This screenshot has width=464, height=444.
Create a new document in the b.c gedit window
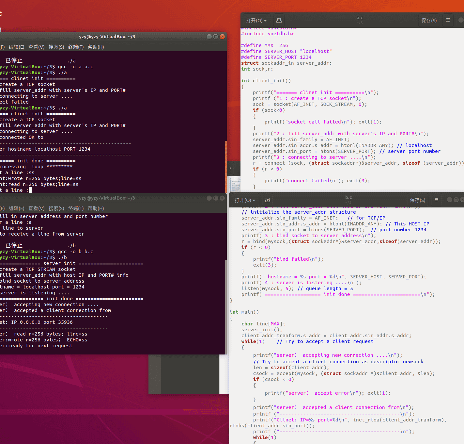pos(268,200)
